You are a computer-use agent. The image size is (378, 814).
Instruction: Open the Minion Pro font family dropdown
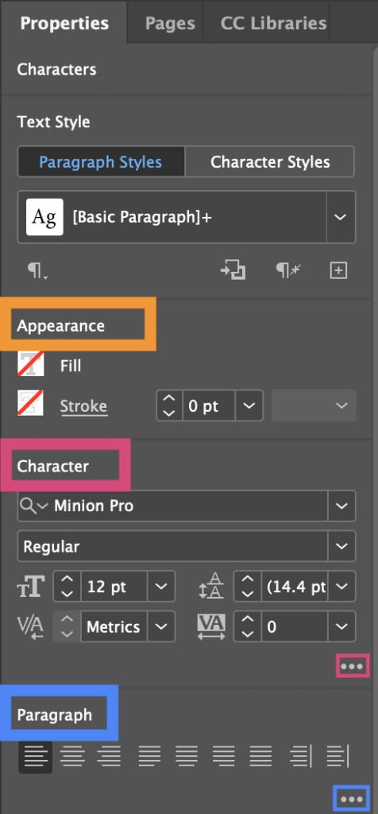point(341,506)
